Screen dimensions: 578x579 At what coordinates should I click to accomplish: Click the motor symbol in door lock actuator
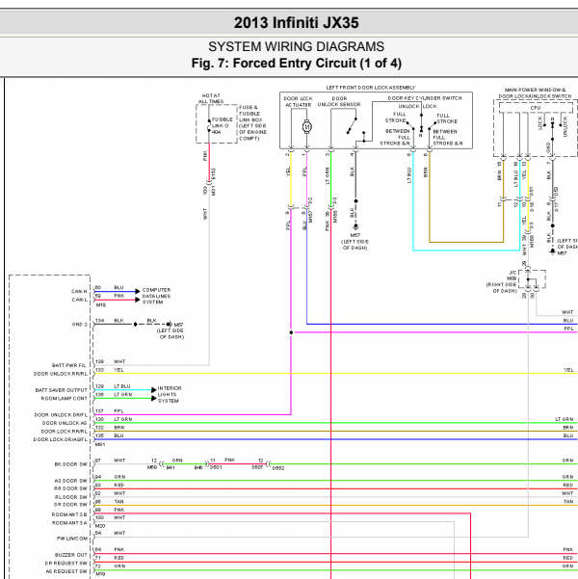click(307, 127)
